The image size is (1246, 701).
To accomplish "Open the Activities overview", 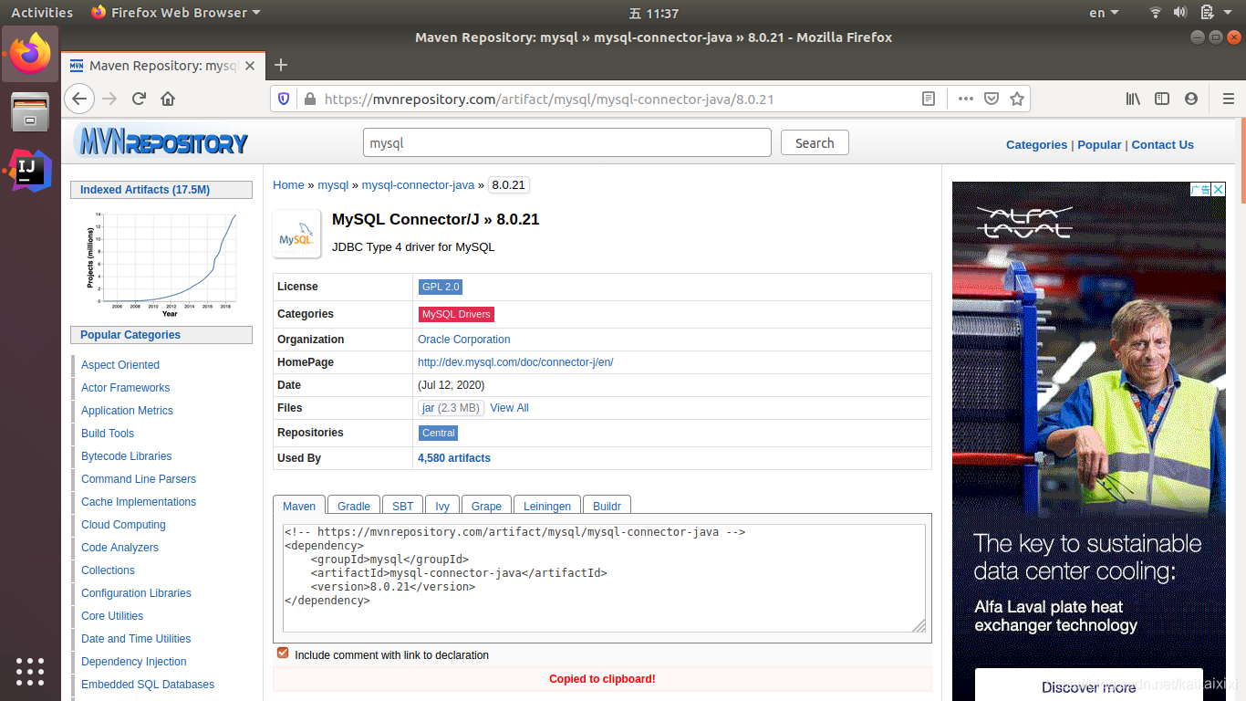I will point(42,13).
